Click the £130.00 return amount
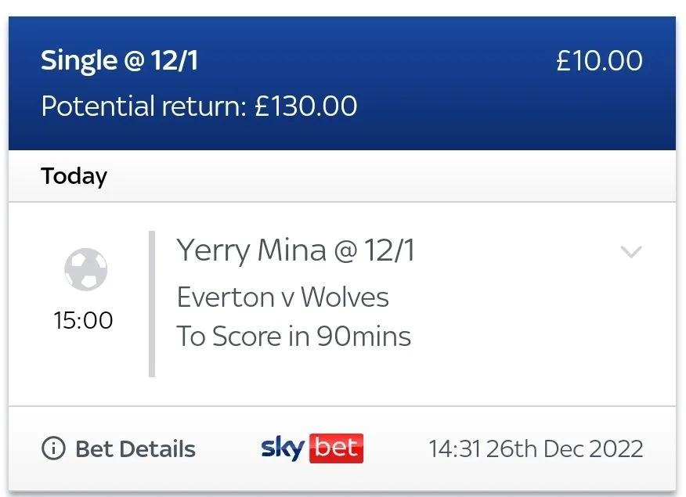The width and height of the screenshot is (686, 497). [306, 106]
